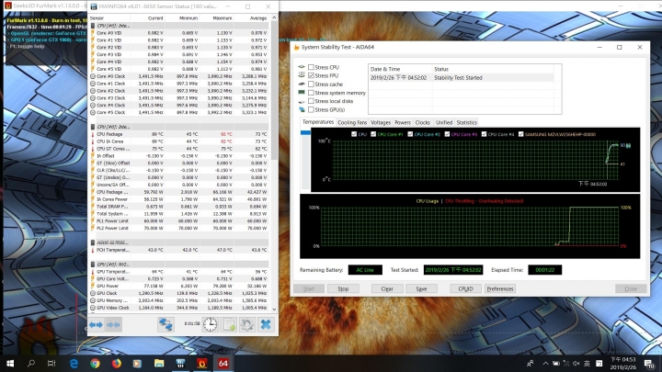Switch to FurMark taskbar icon
Image resolution: width=662 pixels, height=372 pixels.
tap(201, 363)
